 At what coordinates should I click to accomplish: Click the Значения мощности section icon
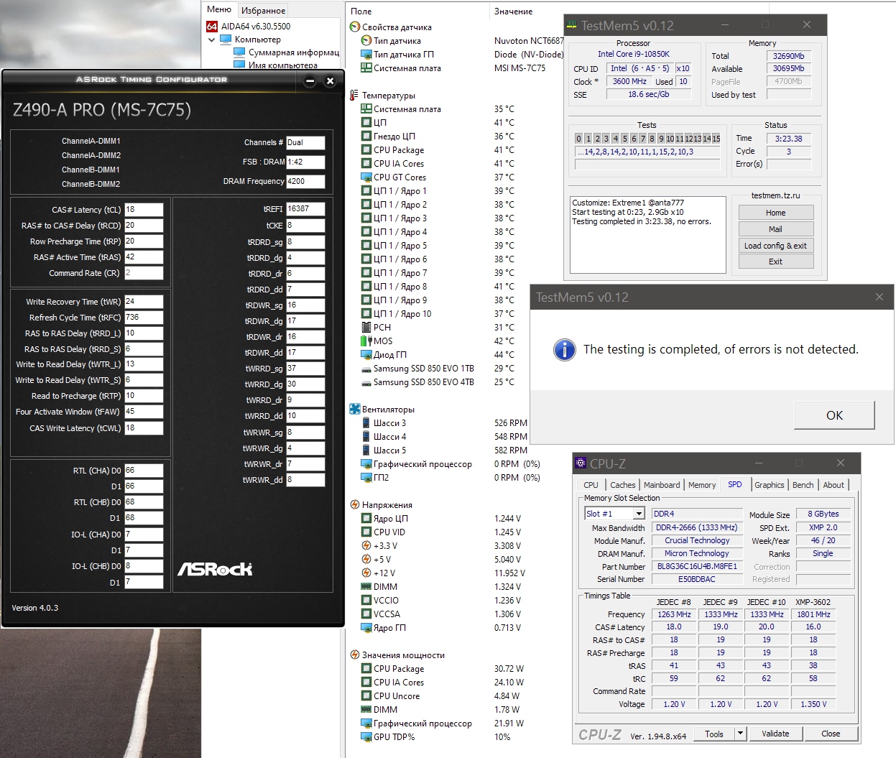tap(354, 655)
